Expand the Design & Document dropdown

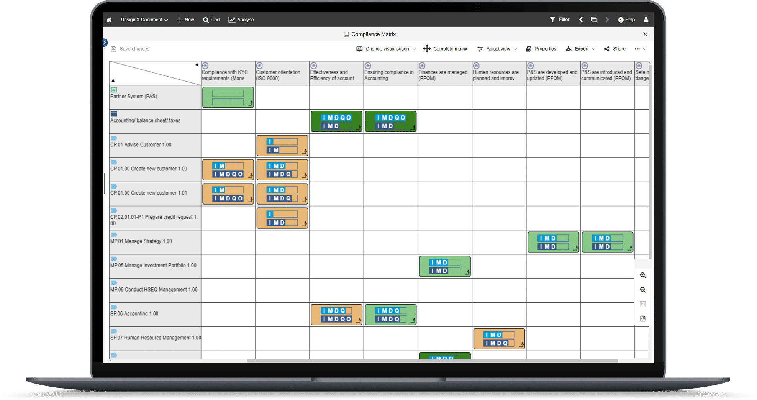coord(144,20)
